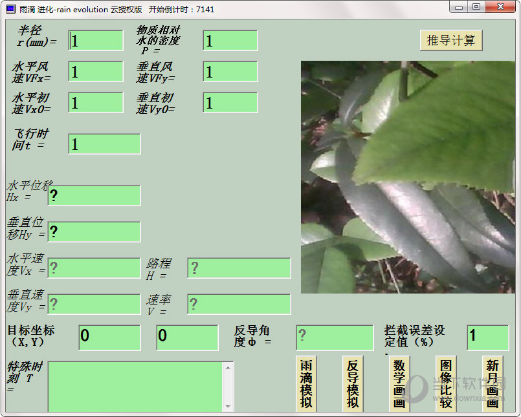Select the 垂直位移 Hy result field
Image resolution: width=521 pixels, height=417 pixels.
(x=94, y=231)
